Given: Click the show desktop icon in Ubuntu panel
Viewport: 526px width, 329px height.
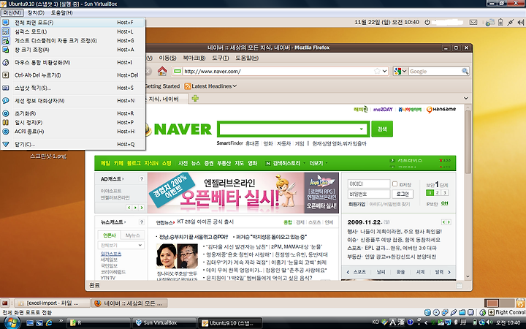Looking at the screenshot, I should point(5,303).
